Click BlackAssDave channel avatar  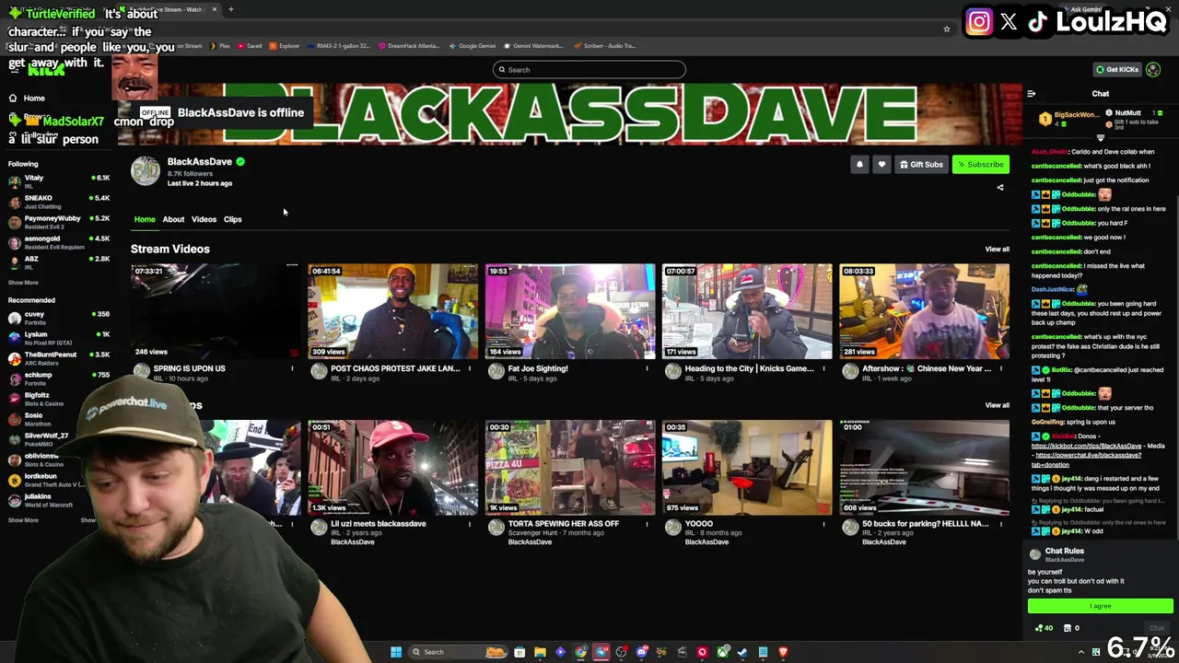[146, 170]
